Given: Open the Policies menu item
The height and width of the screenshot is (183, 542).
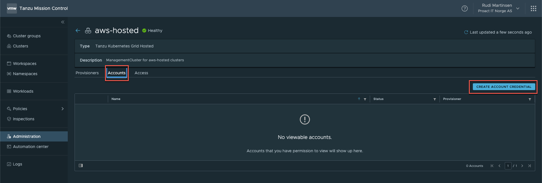Looking at the screenshot, I should click(x=20, y=109).
